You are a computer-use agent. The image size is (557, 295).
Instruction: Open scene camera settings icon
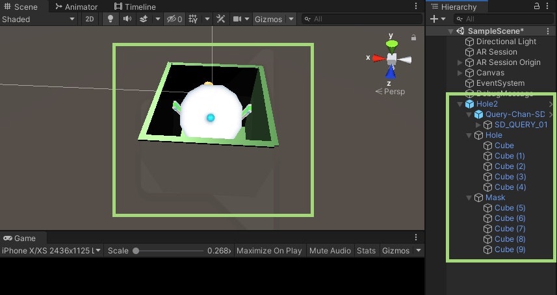[x=237, y=19]
